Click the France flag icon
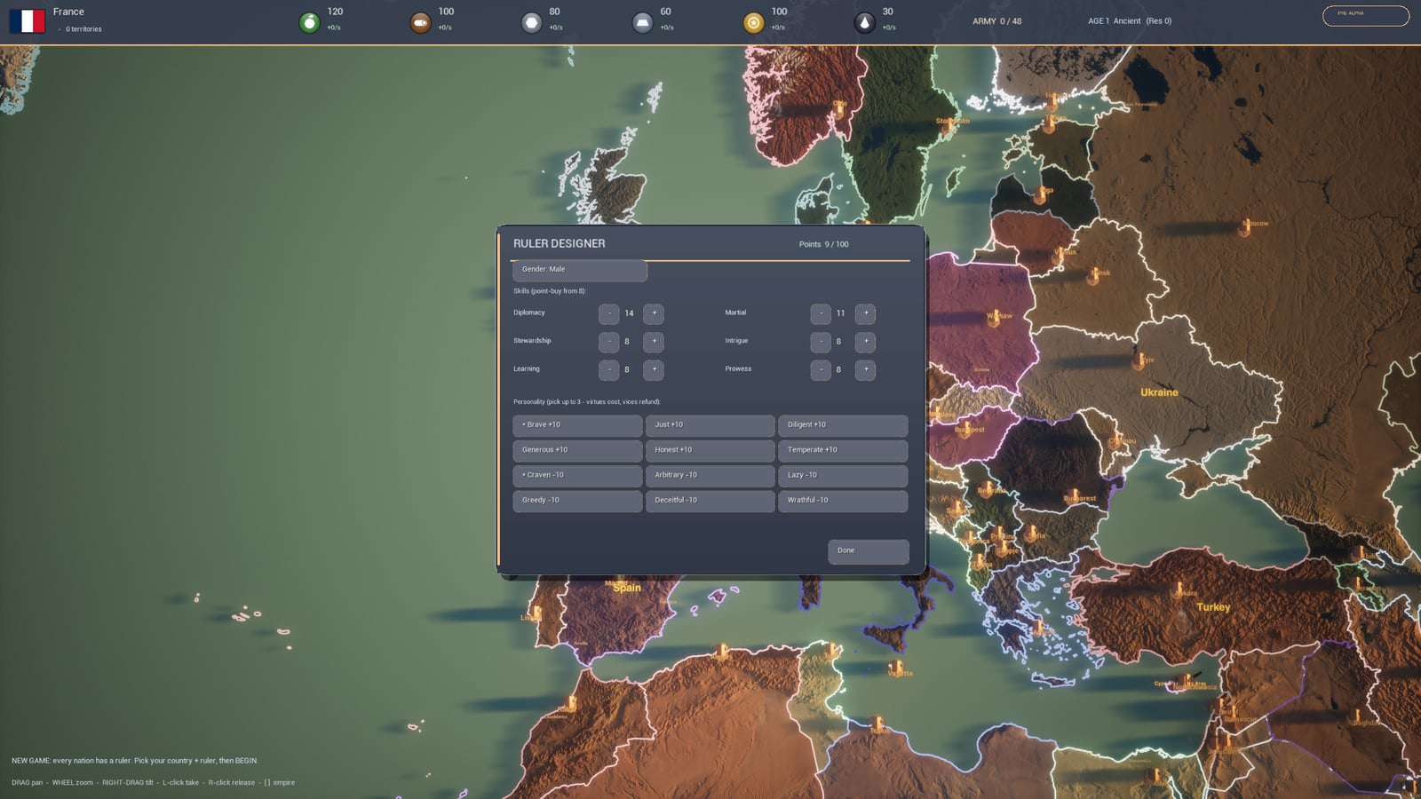Image resolution: width=1421 pixels, height=799 pixels. pyautogui.click(x=27, y=20)
